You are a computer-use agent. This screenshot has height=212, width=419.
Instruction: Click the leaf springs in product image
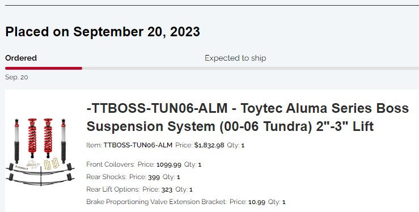click(40, 175)
